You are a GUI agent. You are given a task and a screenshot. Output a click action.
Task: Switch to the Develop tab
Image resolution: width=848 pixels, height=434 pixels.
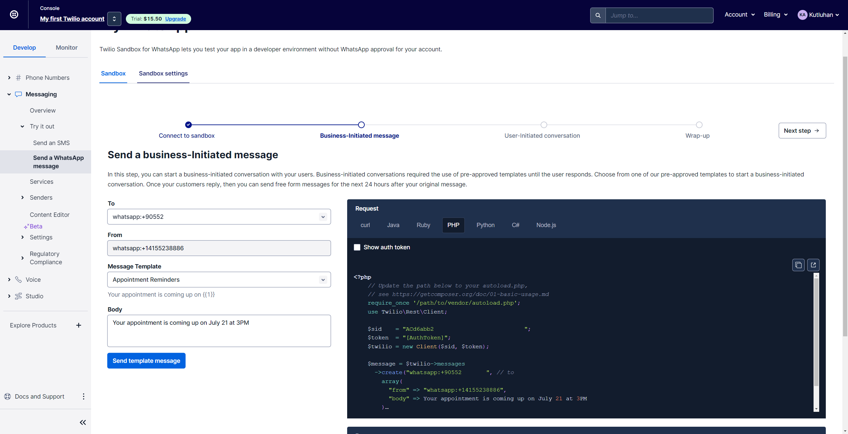[x=25, y=48]
